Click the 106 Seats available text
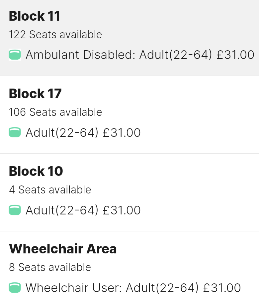 pyautogui.click(x=55, y=112)
